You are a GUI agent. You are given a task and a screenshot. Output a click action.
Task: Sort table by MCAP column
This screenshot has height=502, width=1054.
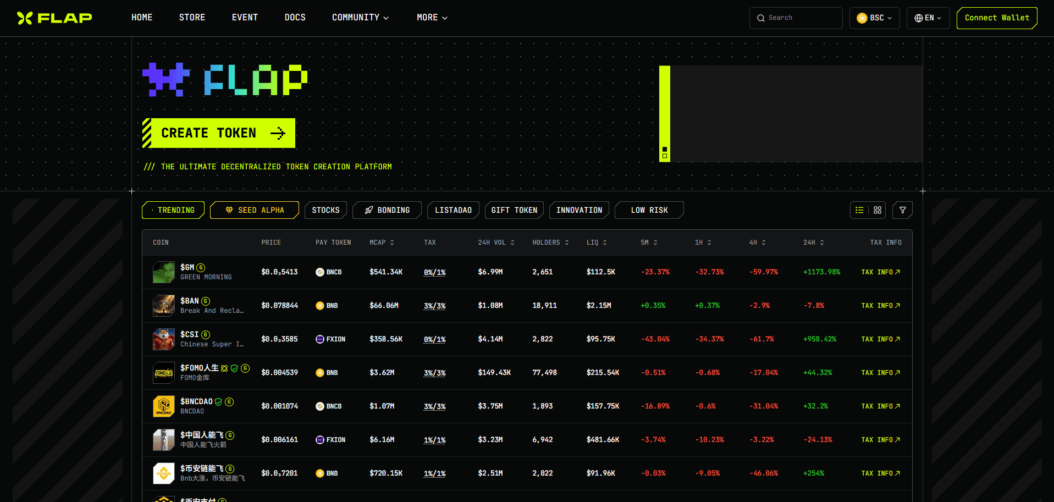click(x=382, y=242)
